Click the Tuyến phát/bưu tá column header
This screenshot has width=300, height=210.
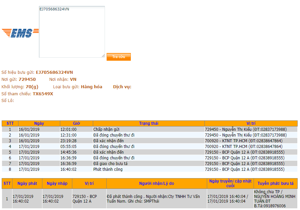click(275, 183)
